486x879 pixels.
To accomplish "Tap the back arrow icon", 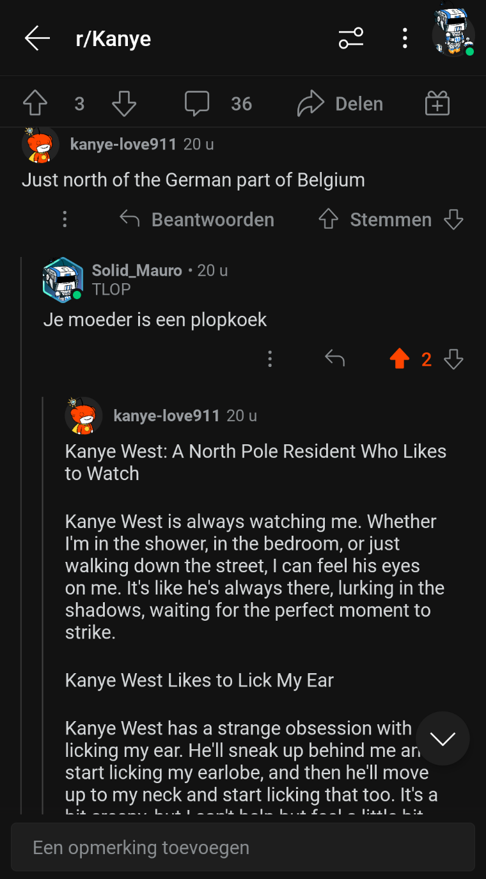I will tap(37, 38).
